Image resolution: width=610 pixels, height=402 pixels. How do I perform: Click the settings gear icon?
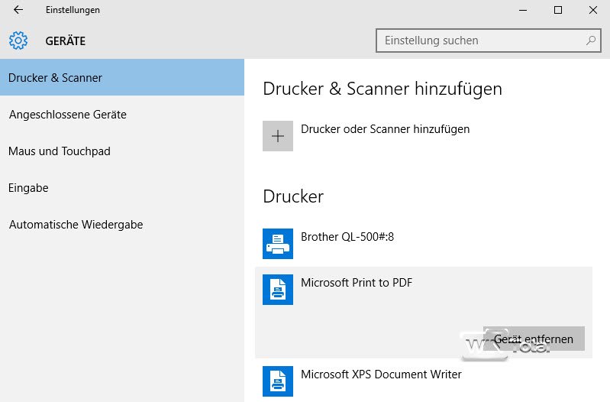tap(18, 41)
